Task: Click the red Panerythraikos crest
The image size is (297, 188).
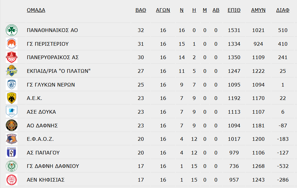Action: (12, 57)
